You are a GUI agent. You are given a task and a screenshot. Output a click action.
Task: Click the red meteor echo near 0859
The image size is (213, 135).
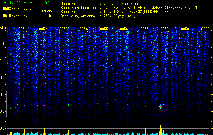[187, 106]
